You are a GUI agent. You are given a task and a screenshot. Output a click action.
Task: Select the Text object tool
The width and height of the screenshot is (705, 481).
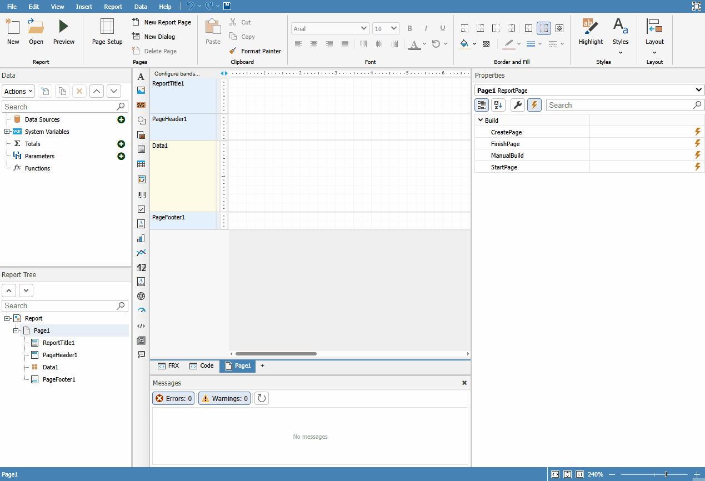tap(141, 77)
